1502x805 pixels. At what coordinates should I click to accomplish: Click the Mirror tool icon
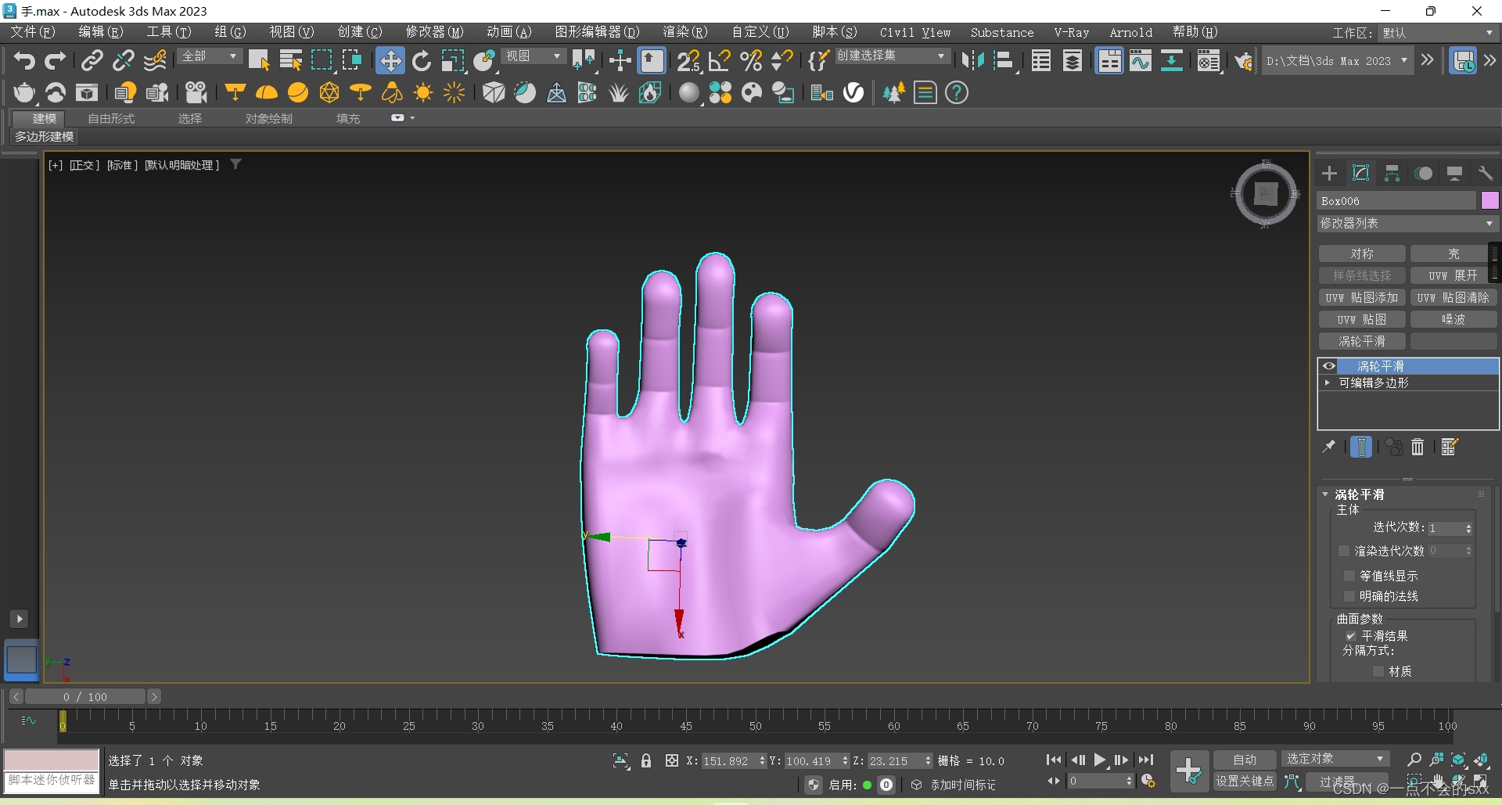click(x=972, y=61)
